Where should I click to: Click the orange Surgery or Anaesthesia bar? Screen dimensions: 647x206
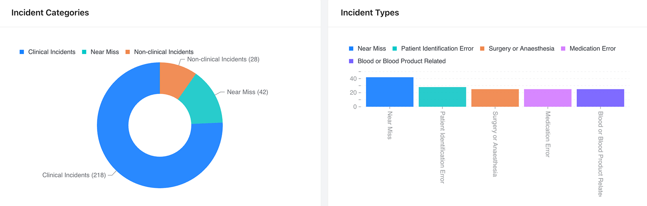point(495,98)
